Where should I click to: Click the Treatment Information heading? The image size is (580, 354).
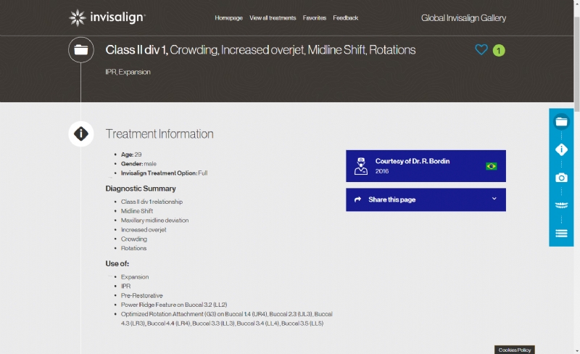(159, 133)
